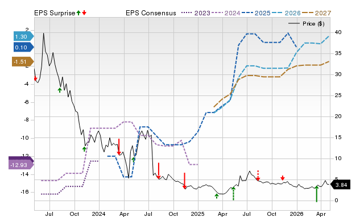Click the EPS Consensus label
The width and height of the screenshot is (364, 217).
pyautogui.click(x=151, y=13)
